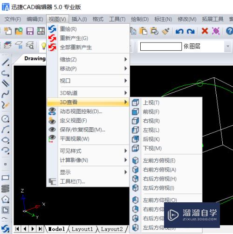Viewport: 233px width, 234px height.
Task: Click the first-tab navigation arrow button
Action: (x=17, y=229)
